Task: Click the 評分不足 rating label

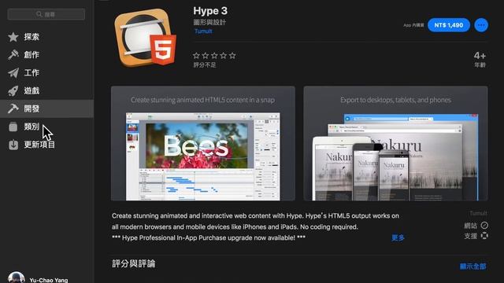Action: [x=205, y=64]
